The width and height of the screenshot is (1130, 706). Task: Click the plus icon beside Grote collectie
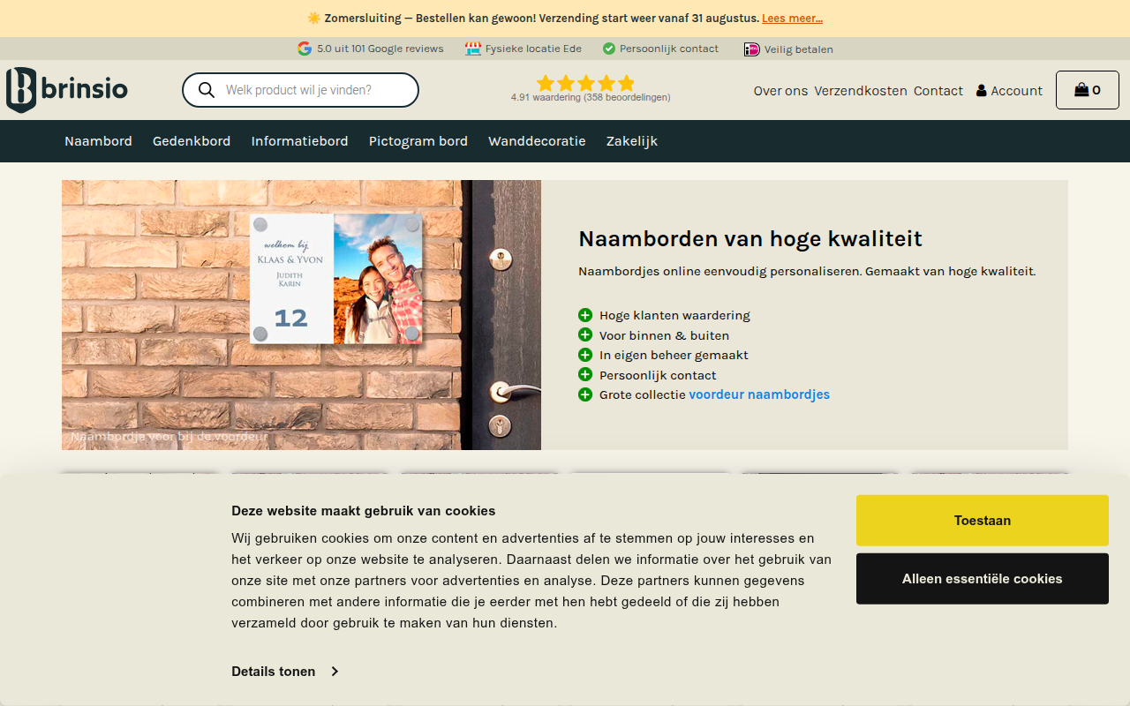click(x=585, y=394)
